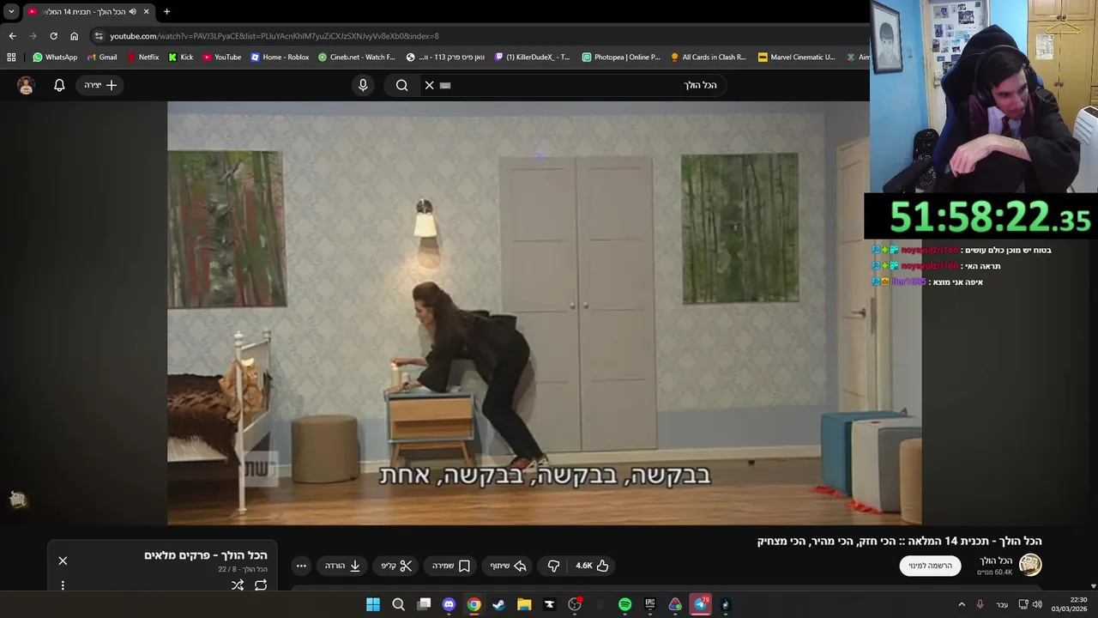1098x618 pixels.
Task: Open the Chrome apps grid
Action: [x=11, y=58]
